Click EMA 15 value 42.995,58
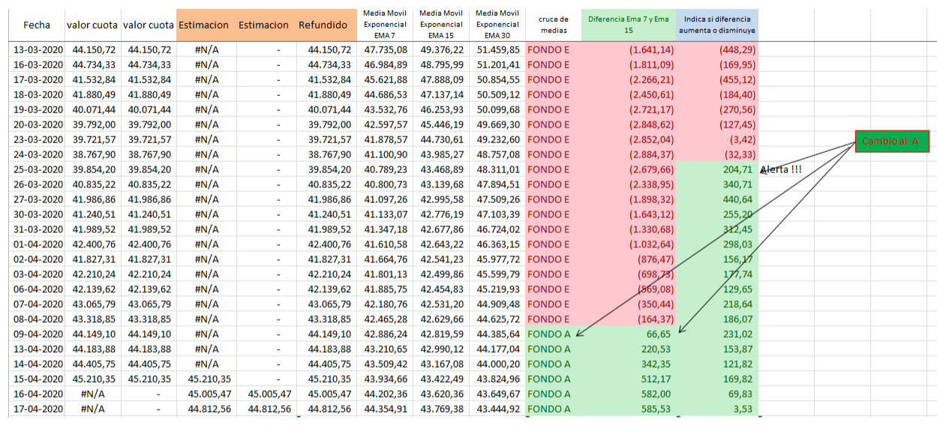937x442 pixels. coord(442,199)
